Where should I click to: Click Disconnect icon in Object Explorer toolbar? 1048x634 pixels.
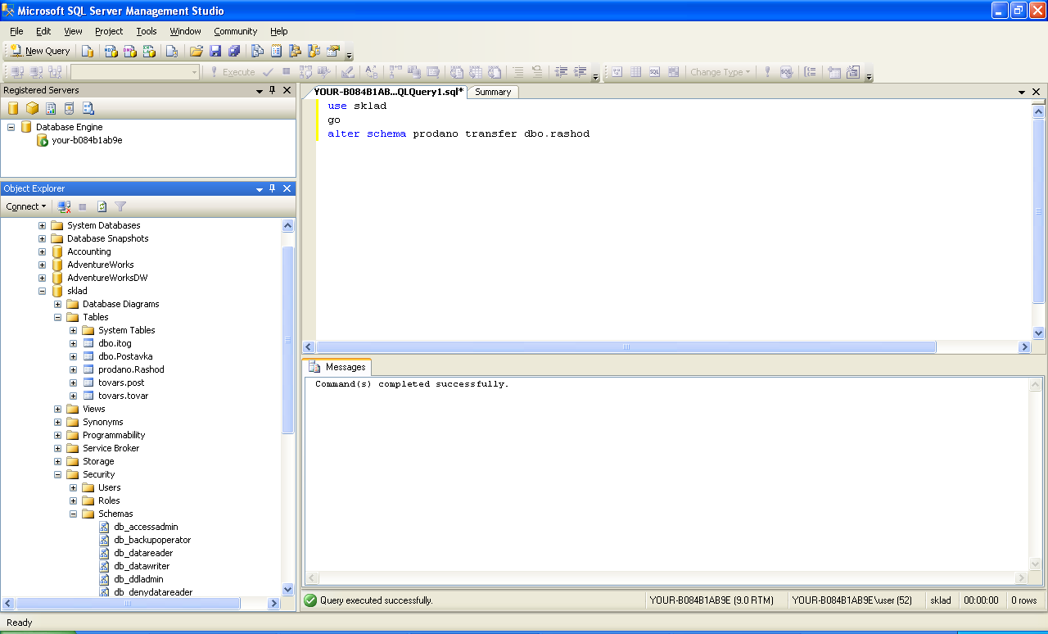[64, 206]
